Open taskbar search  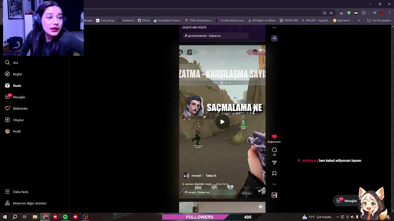point(15,217)
